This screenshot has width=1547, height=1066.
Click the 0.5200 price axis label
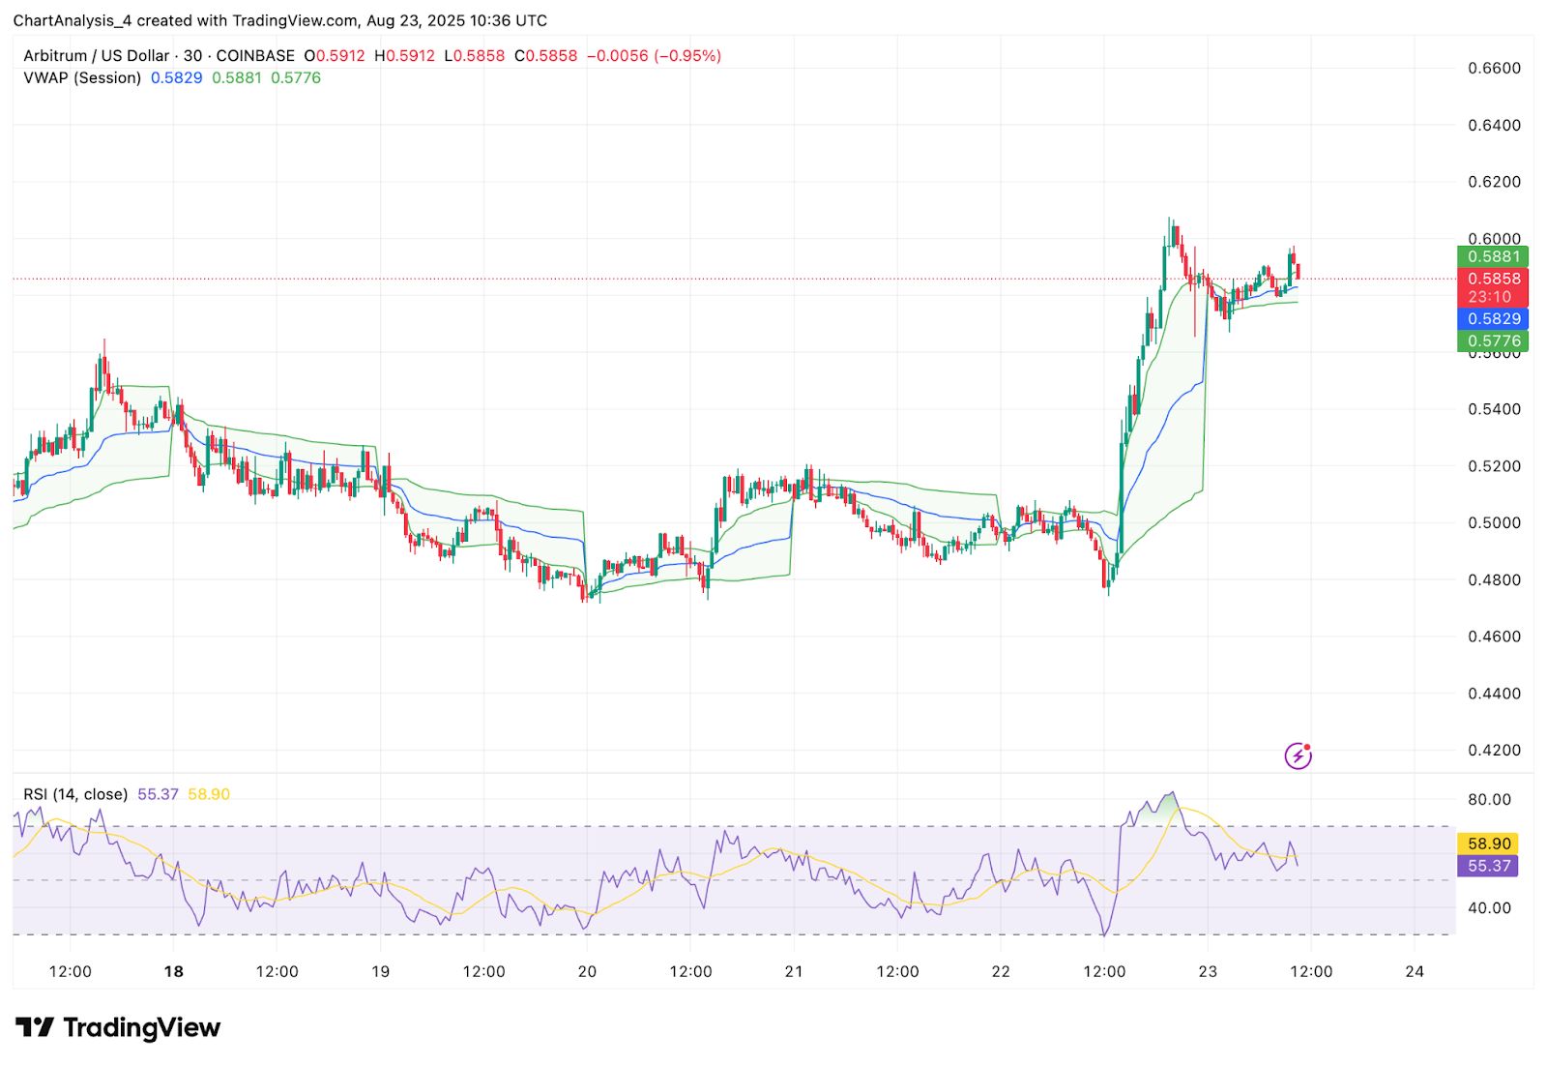[1494, 466]
